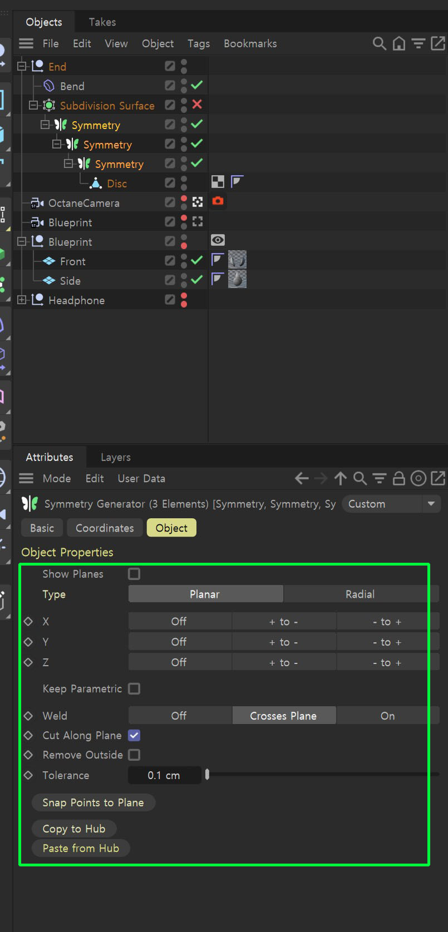448x932 pixels.
Task: Enable the Show Planes checkbox
Action: 134,574
